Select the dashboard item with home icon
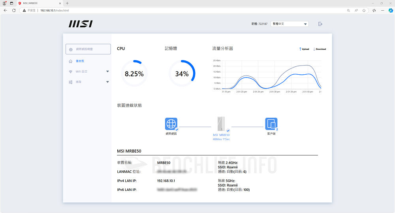Viewport: 395px width, 213px height. 80,61
